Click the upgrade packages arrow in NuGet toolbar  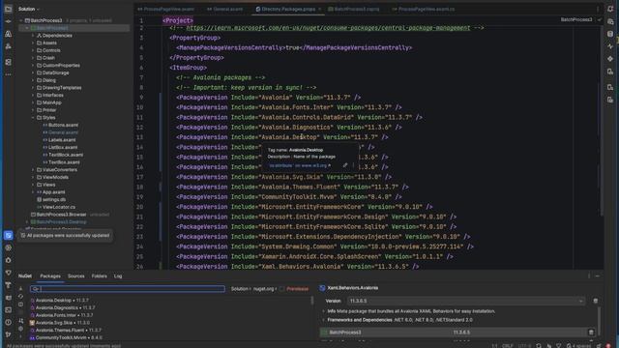tap(21, 289)
